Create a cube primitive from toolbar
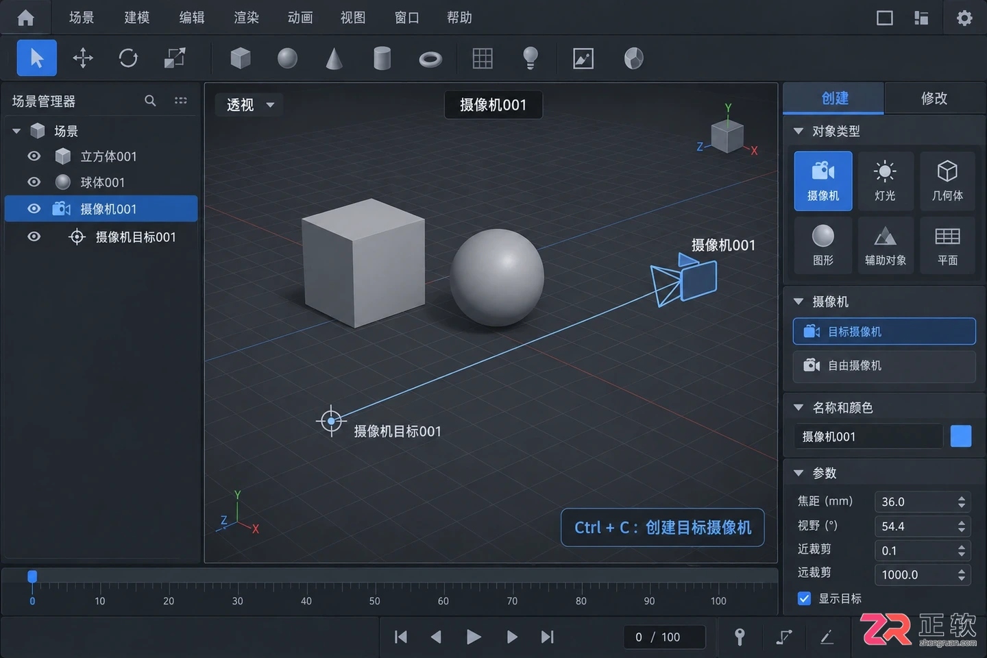 click(241, 58)
